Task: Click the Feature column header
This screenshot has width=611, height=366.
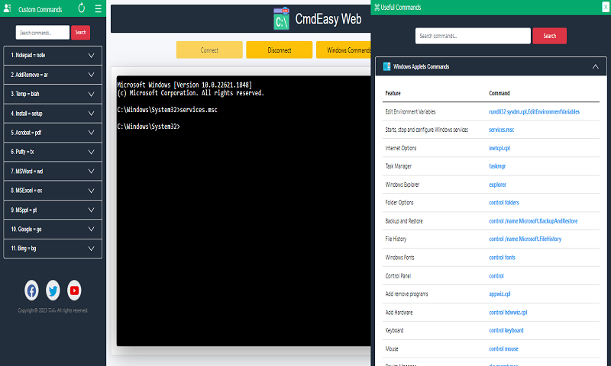Action: tap(393, 93)
